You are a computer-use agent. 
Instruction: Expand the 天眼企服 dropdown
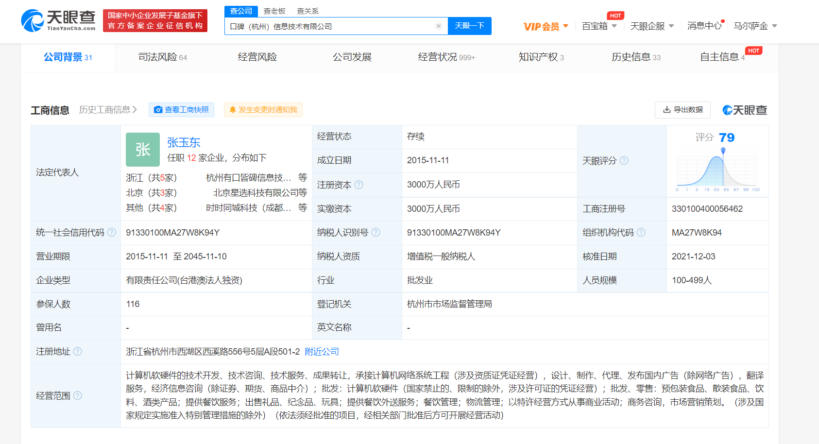(651, 26)
